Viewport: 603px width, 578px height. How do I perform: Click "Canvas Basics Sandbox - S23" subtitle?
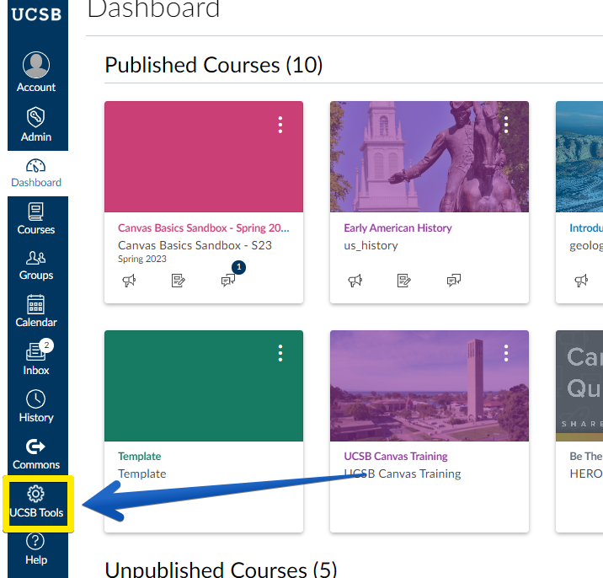click(195, 245)
